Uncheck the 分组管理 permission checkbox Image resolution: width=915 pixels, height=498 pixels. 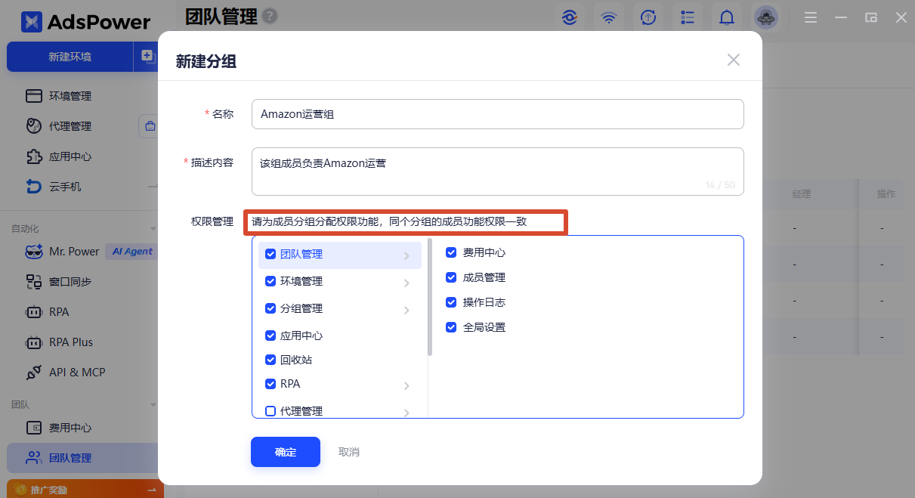(x=270, y=308)
